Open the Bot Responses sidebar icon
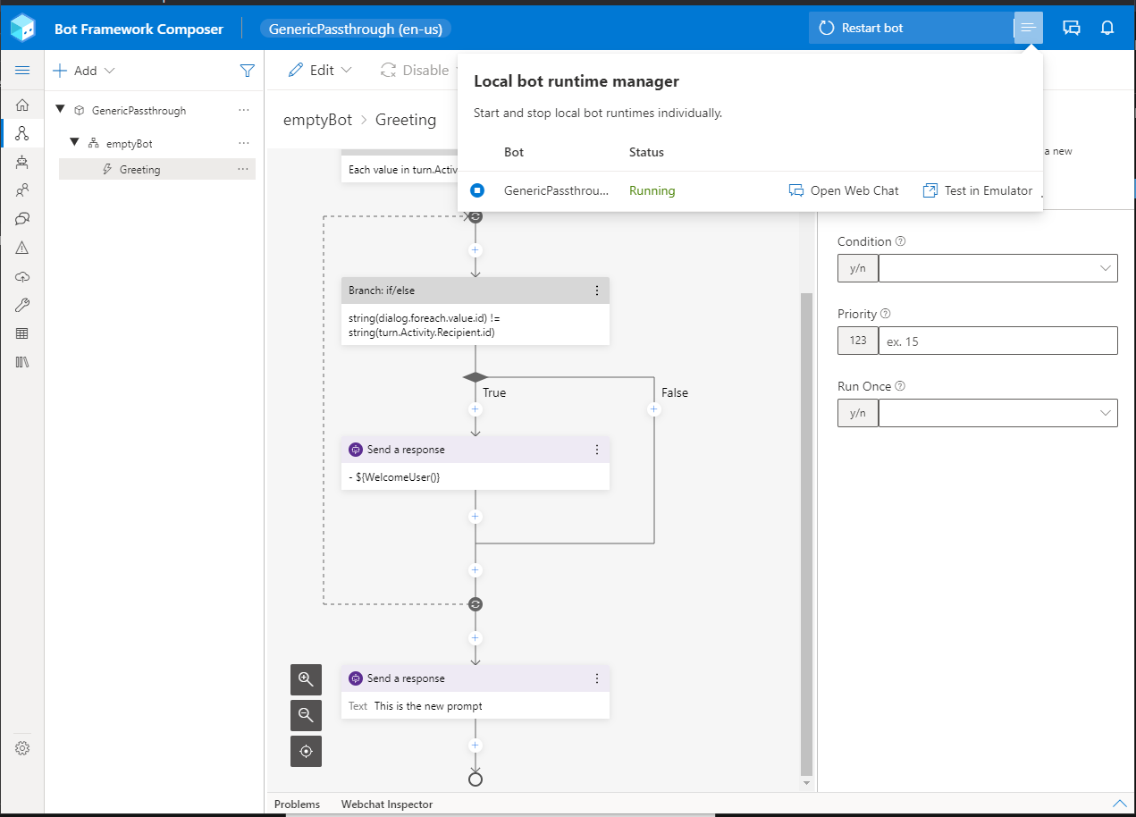This screenshot has height=817, width=1136. coord(22,162)
